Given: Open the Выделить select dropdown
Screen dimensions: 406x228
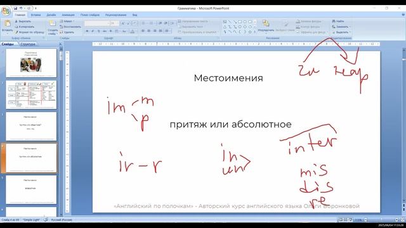Looking at the screenshot, I should pyautogui.click(x=341, y=32).
